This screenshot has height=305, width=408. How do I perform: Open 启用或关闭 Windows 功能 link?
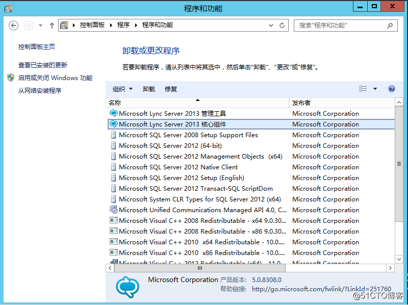click(55, 78)
